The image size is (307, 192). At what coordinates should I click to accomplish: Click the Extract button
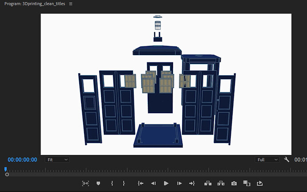point(220,183)
